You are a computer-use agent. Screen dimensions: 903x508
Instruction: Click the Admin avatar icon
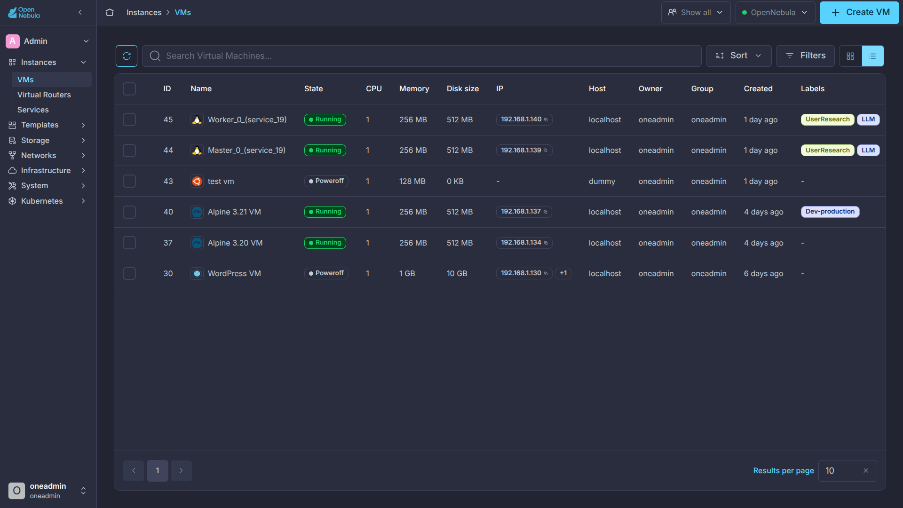(x=13, y=41)
